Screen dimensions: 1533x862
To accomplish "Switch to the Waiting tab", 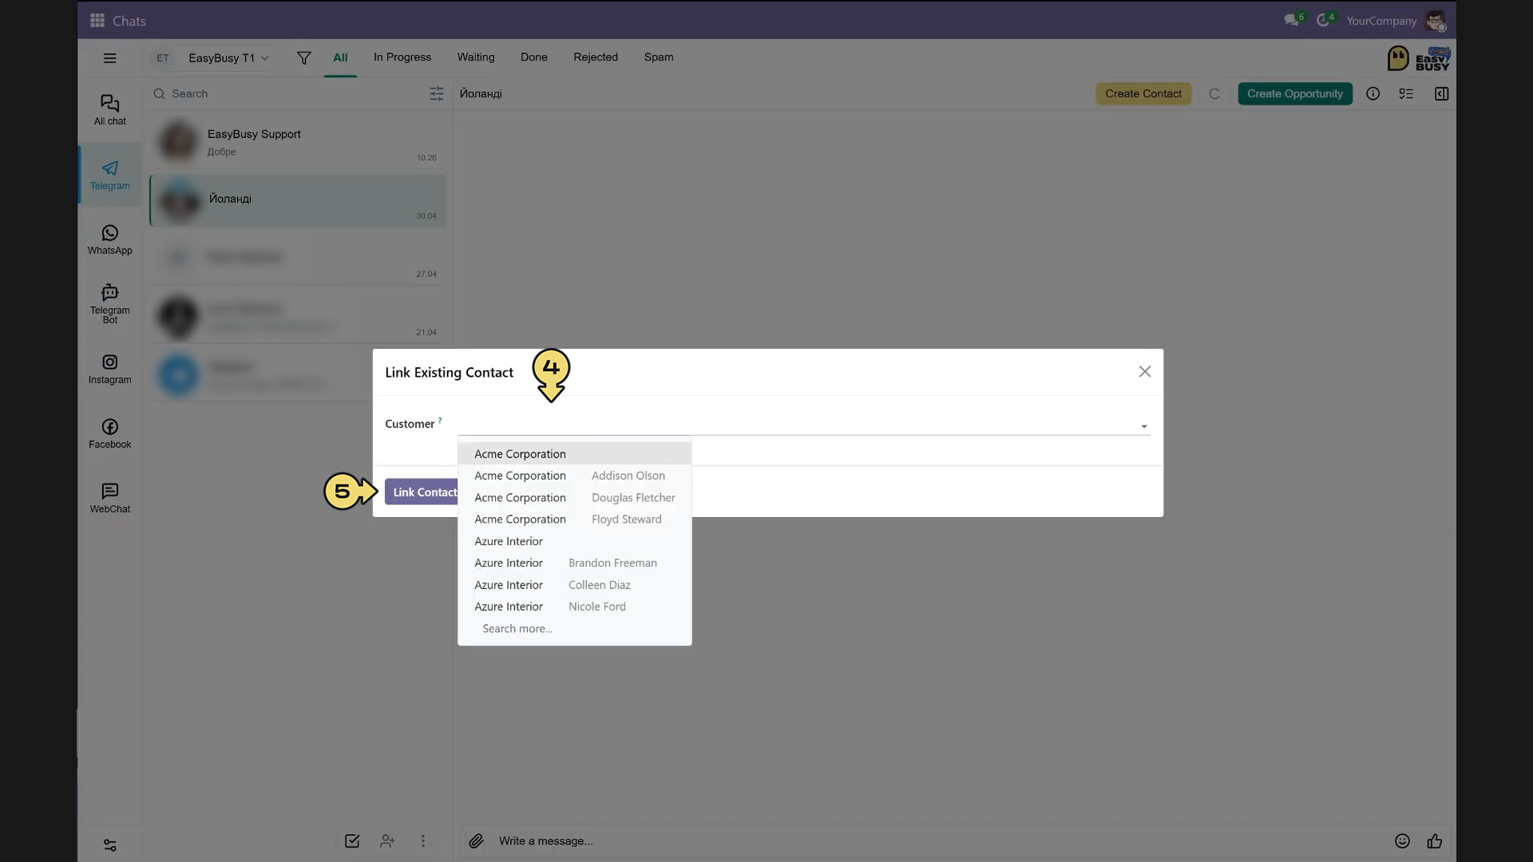I will [476, 57].
